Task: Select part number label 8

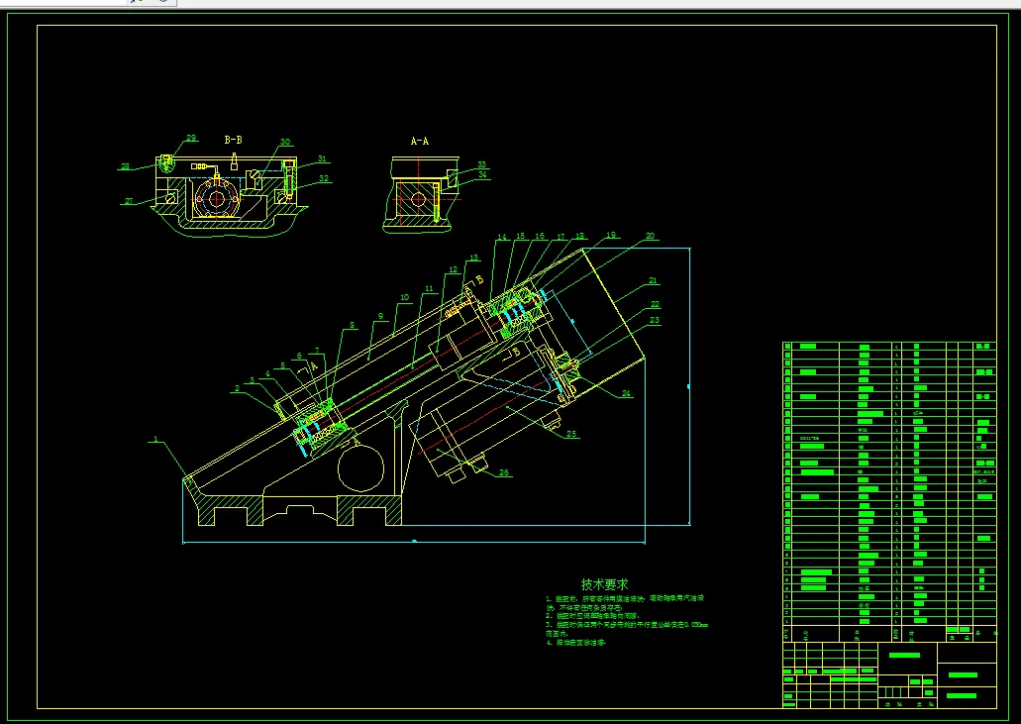Action: pos(353,325)
